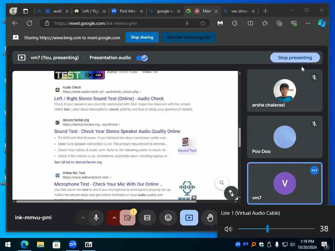This screenshot has width=335, height=251.
Task: Open more options on vm7 tile
Action: (x=314, y=170)
